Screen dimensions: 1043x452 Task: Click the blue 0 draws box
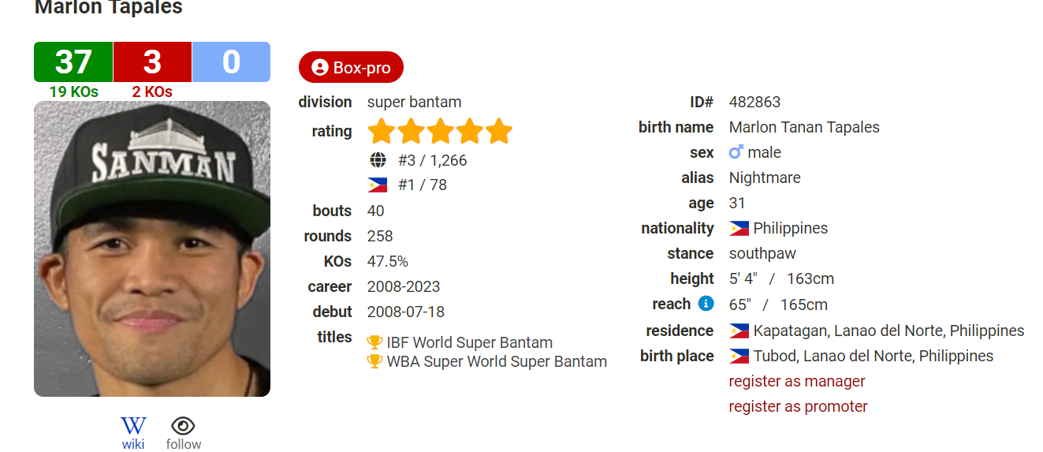pos(231,62)
